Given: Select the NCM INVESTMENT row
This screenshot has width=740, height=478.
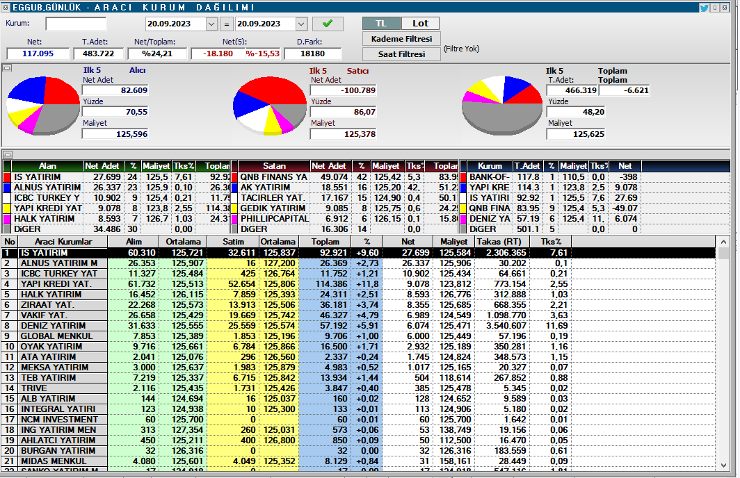Looking at the screenshot, I should pos(358,419).
